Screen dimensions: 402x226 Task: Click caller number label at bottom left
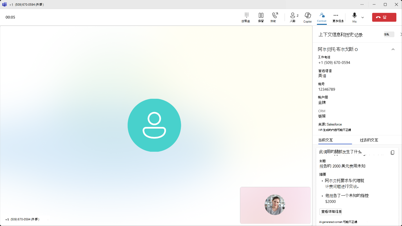[x=22, y=219]
